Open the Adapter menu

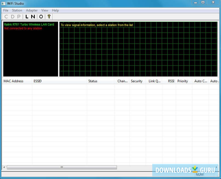coord(32,10)
